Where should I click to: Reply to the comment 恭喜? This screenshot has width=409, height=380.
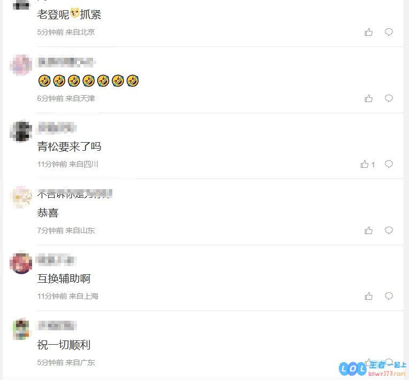(389, 230)
